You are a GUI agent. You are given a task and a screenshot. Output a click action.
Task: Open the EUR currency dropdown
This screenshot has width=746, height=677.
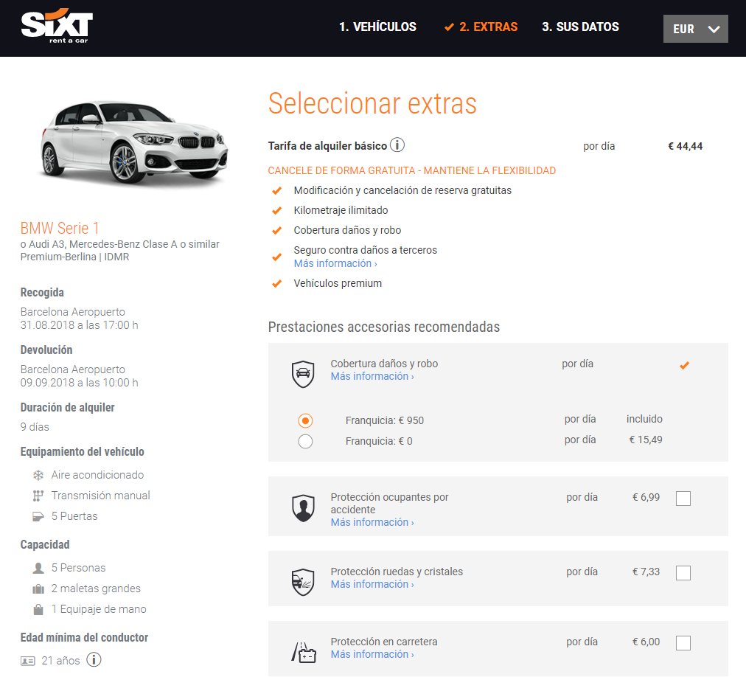(696, 29)
